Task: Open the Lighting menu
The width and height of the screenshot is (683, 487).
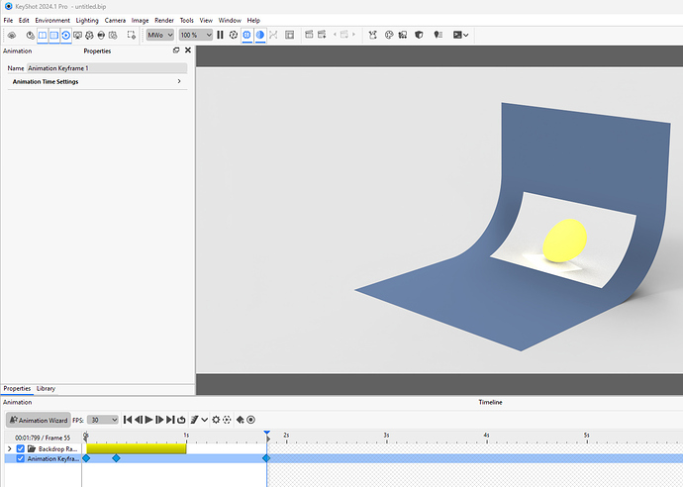Action: [87, 20]
